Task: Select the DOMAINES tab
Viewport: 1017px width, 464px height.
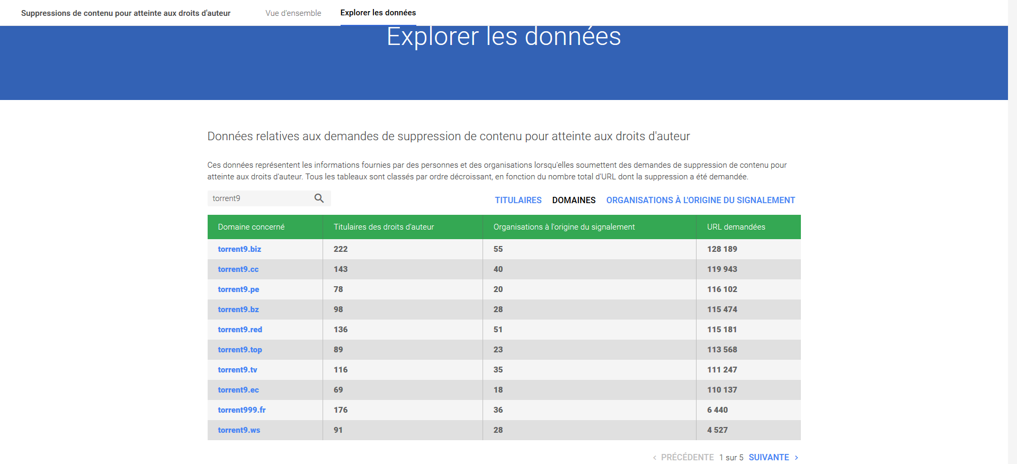Action: [x=574, y=200]
